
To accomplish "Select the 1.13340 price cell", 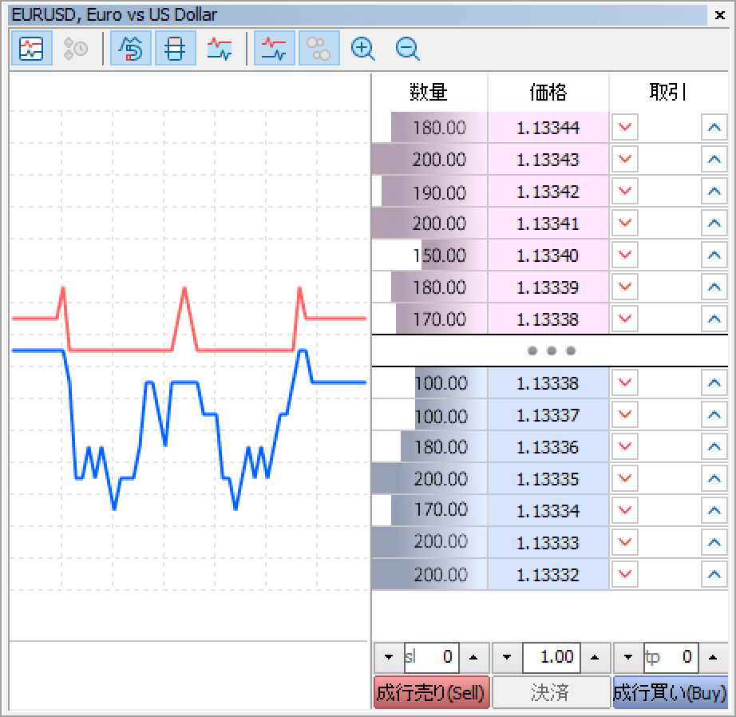I will click(548, 255).
